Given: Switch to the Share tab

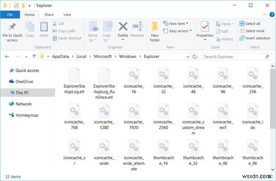Looking at the screenshot, I should (49, 15).
